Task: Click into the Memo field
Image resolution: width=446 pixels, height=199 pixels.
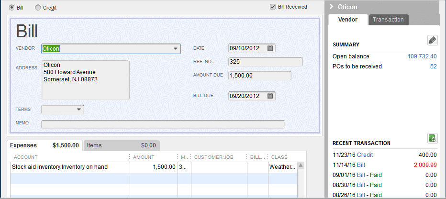Action: [163, 124]
